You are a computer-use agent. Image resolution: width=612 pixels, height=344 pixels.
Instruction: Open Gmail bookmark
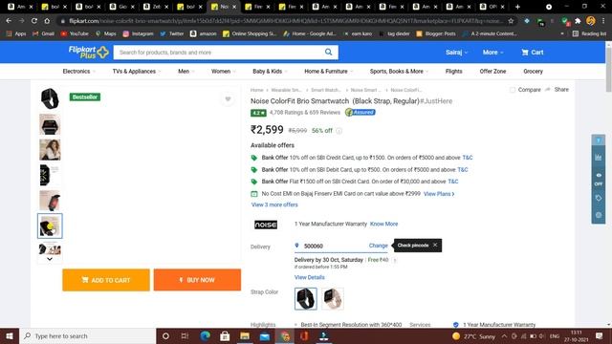pyautogui.click(x=43, y=34)
